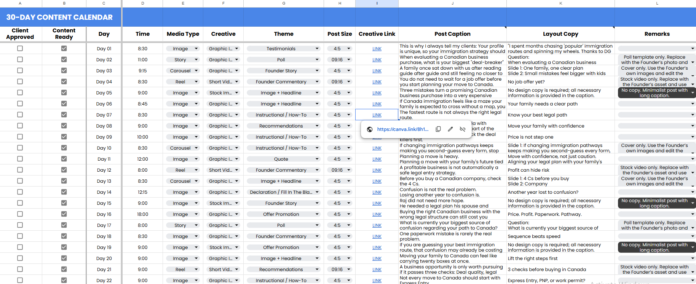The height and width of the screenshot is (284, 696).
Task: Remove link using the unlink icon
Action: click(x=463, y=129)
